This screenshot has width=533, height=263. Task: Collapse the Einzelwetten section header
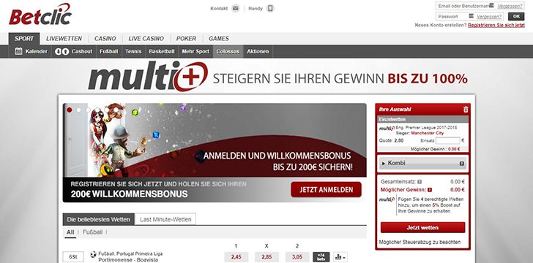423,119
